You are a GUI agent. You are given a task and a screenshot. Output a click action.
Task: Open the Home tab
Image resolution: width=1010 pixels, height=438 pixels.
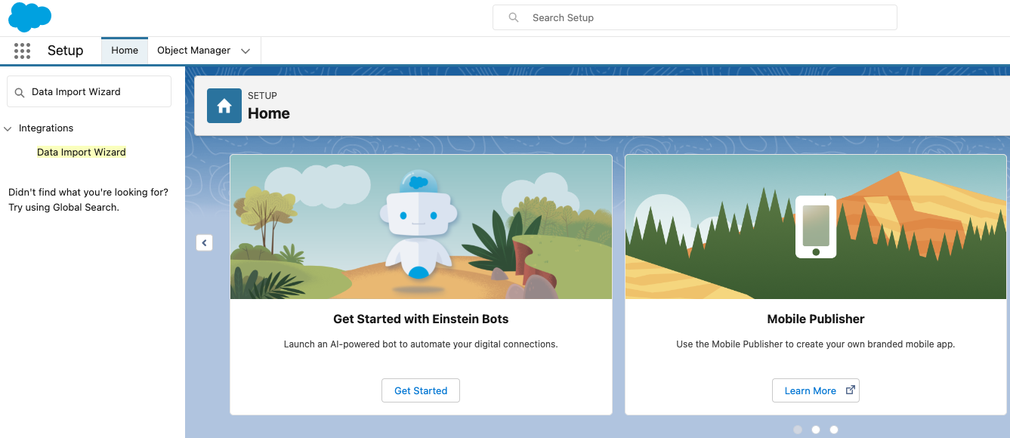pyautogui.click(x=125, y=51)
